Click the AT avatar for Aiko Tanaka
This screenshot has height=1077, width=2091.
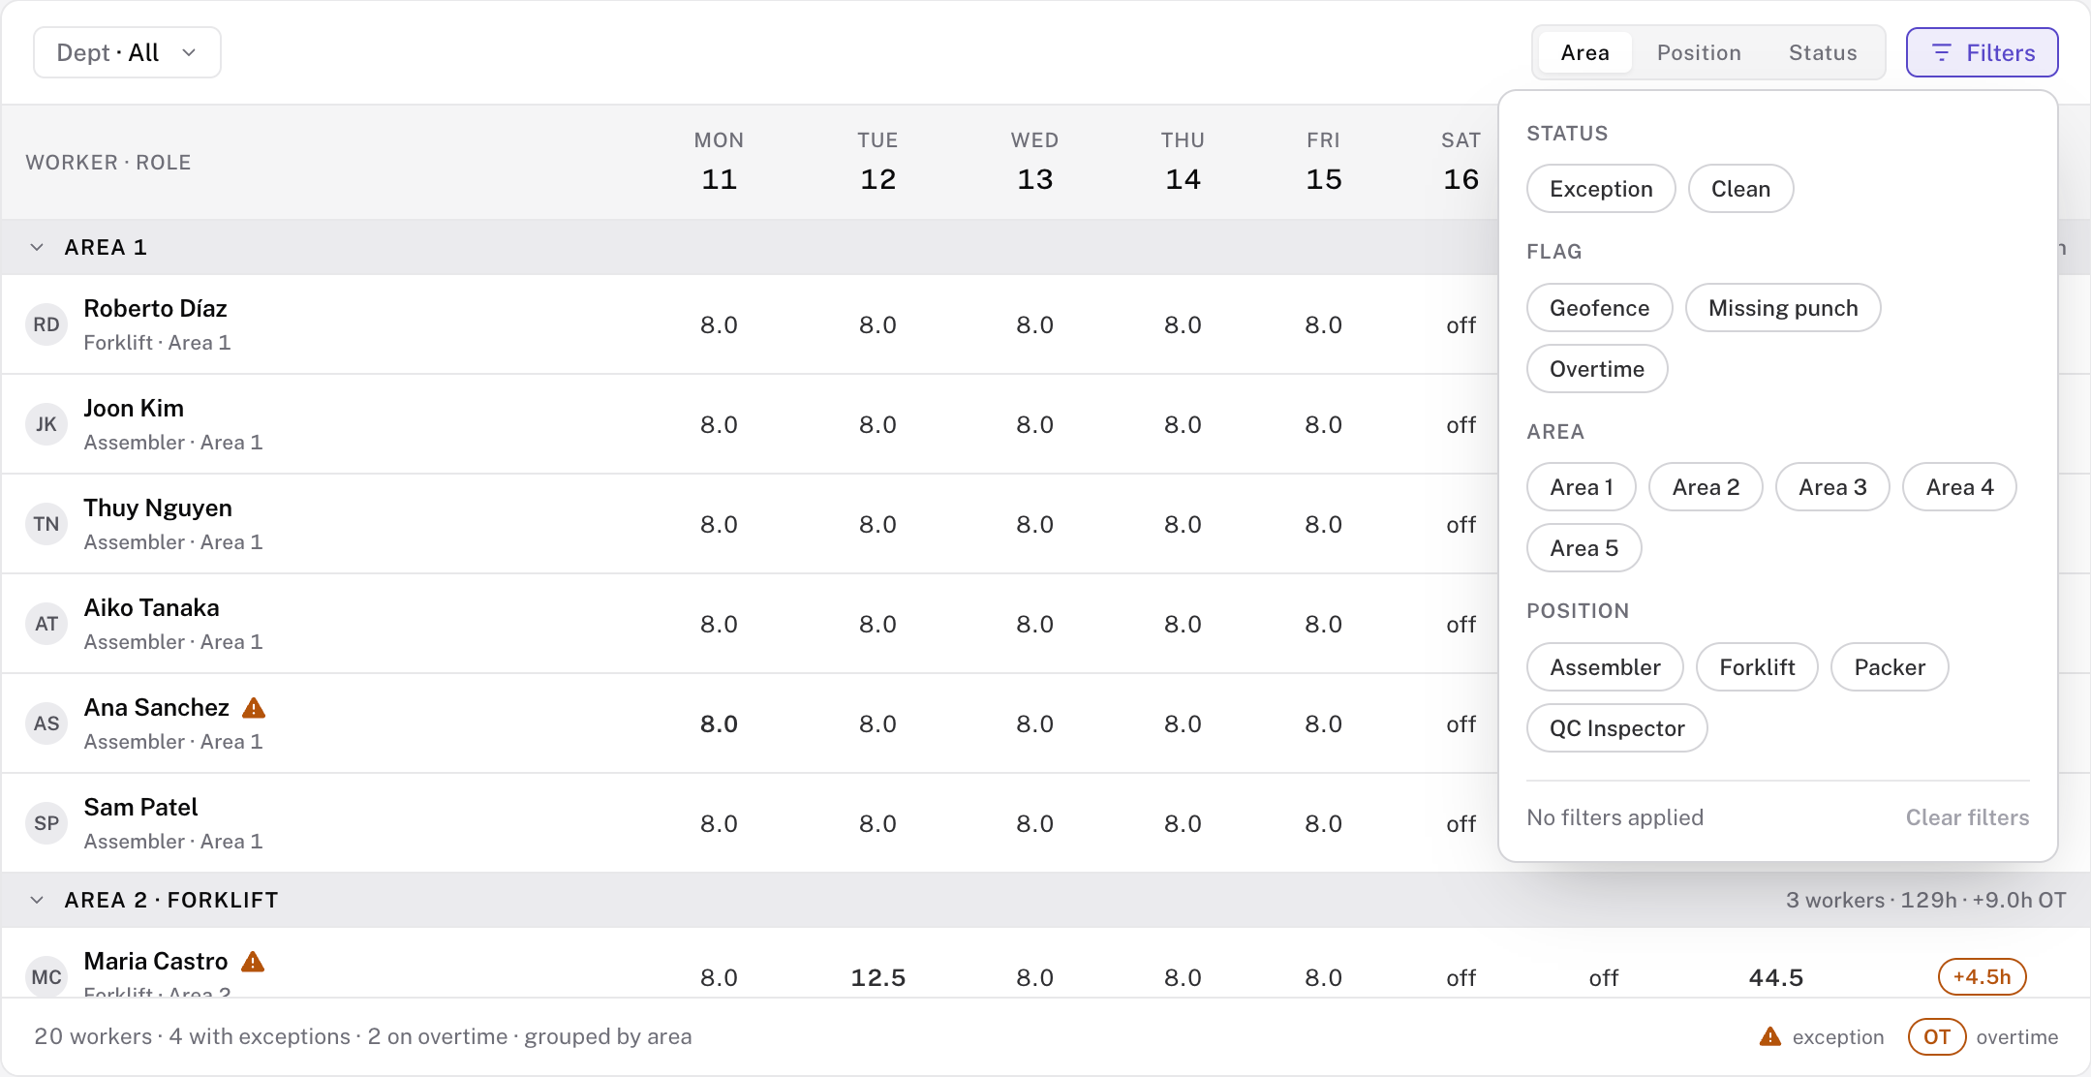pyautogui.click(x=46, y=624)
